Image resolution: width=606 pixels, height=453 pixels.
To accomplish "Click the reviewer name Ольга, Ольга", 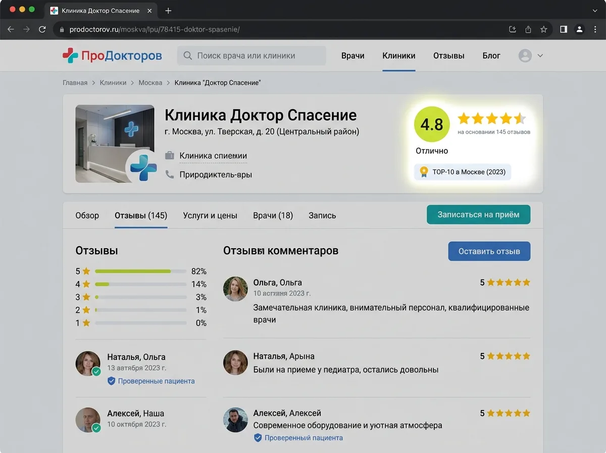I will (277, 283).
